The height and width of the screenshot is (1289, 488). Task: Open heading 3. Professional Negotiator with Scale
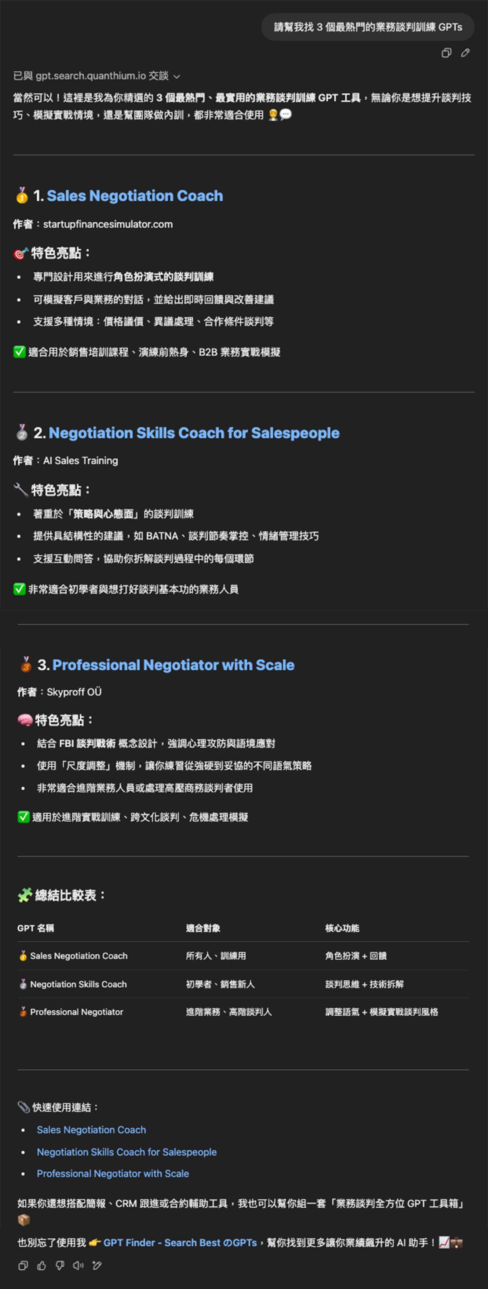pyautogui.click(x=173, y=665)
